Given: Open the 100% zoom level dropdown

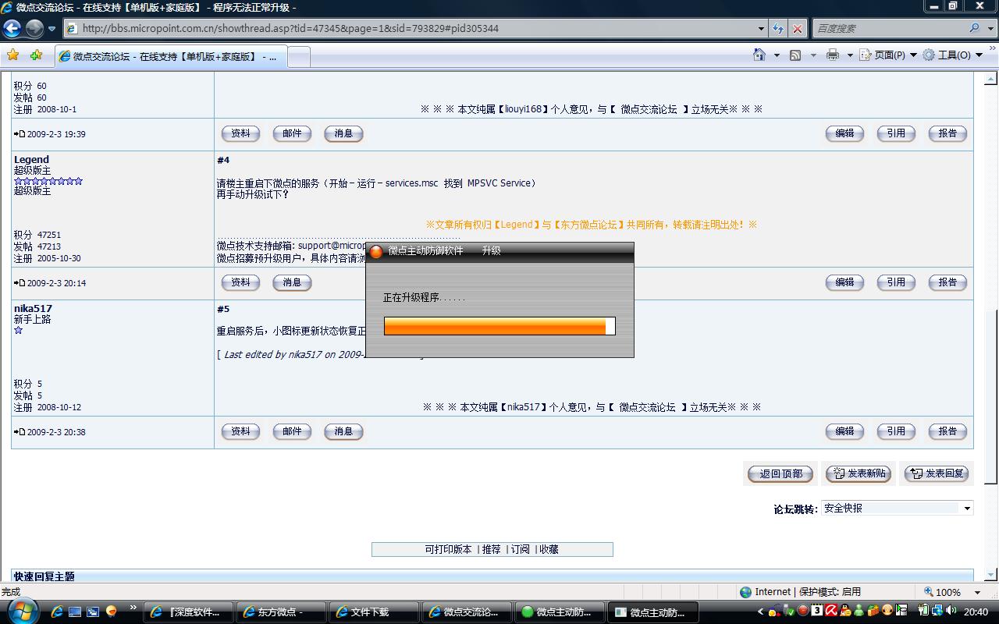Looking at the screenshot, I should coord(977,592).
